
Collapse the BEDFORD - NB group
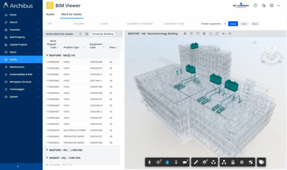(x=47, y=55)
